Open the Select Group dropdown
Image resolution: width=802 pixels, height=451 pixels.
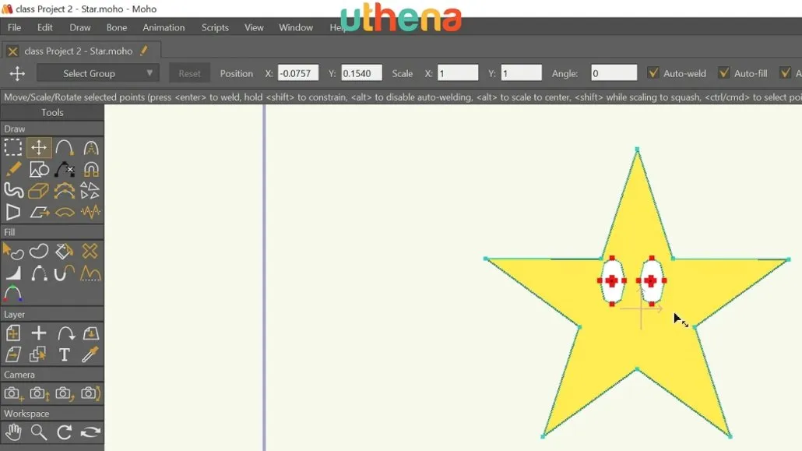pos(97,73)
